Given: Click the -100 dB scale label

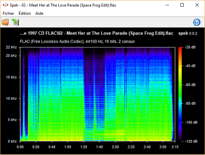Looking at the screenshot, I should tap(191, 122).
